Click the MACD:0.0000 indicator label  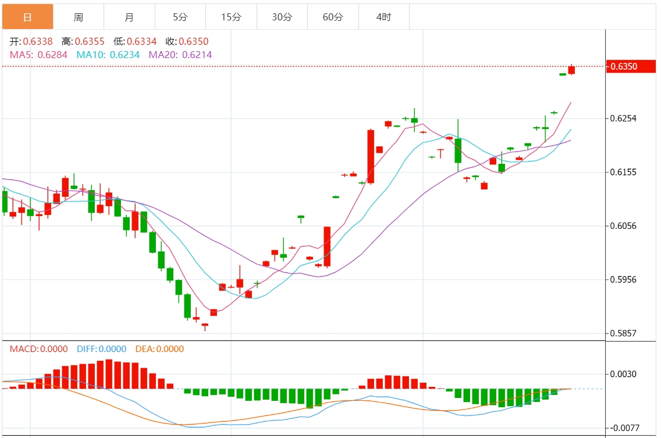[39, 349]
